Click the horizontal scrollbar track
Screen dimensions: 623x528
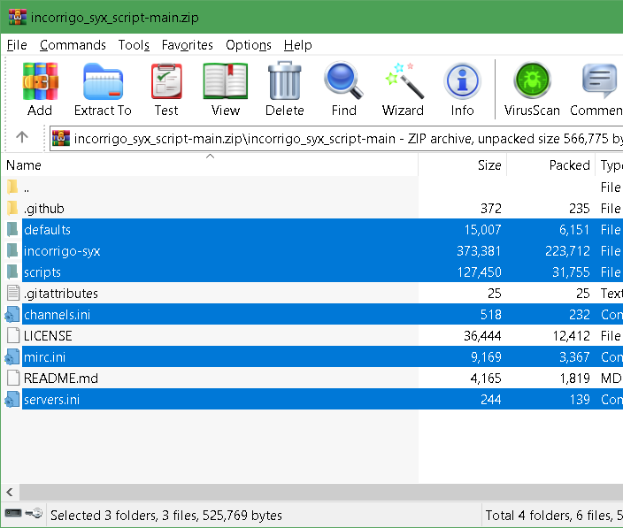(321, 493)
